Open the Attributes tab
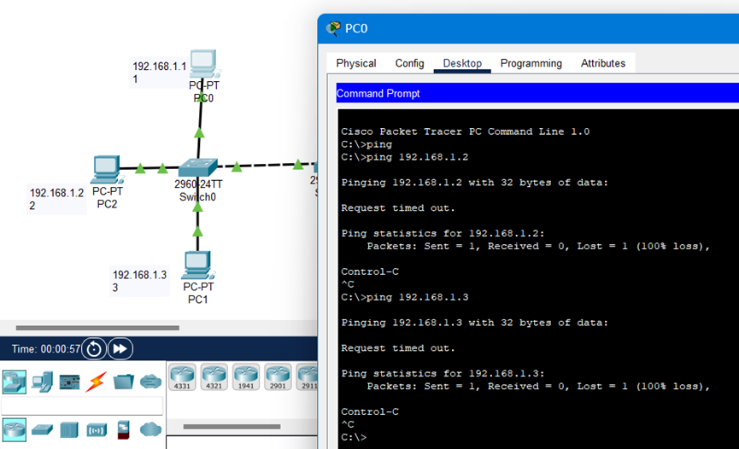 pos(603,63)
